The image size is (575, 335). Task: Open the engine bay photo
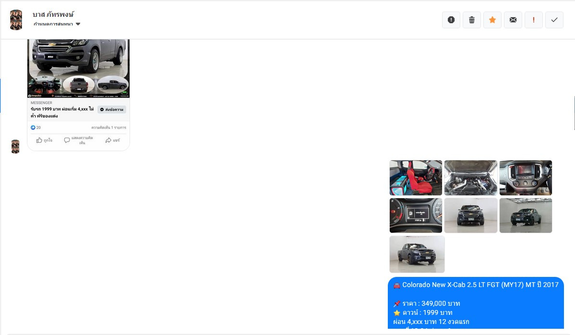pyautogui.click(x=471, y=178)
